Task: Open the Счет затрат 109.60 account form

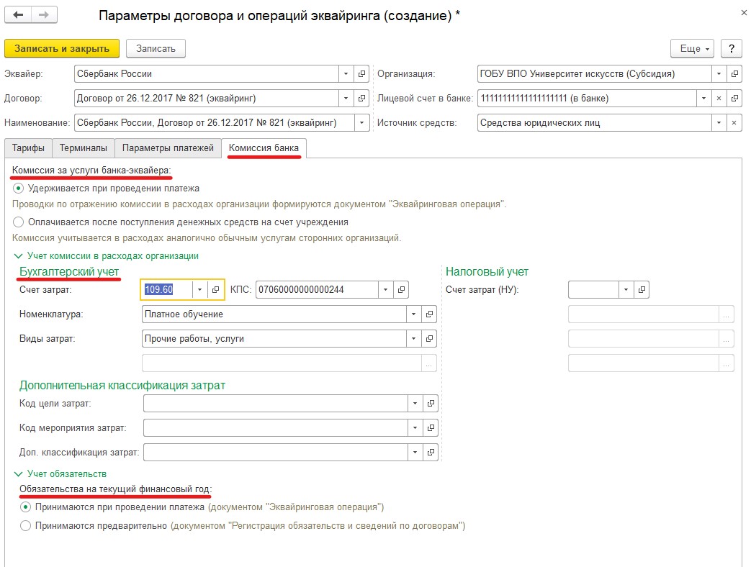Action: point(215,289)
